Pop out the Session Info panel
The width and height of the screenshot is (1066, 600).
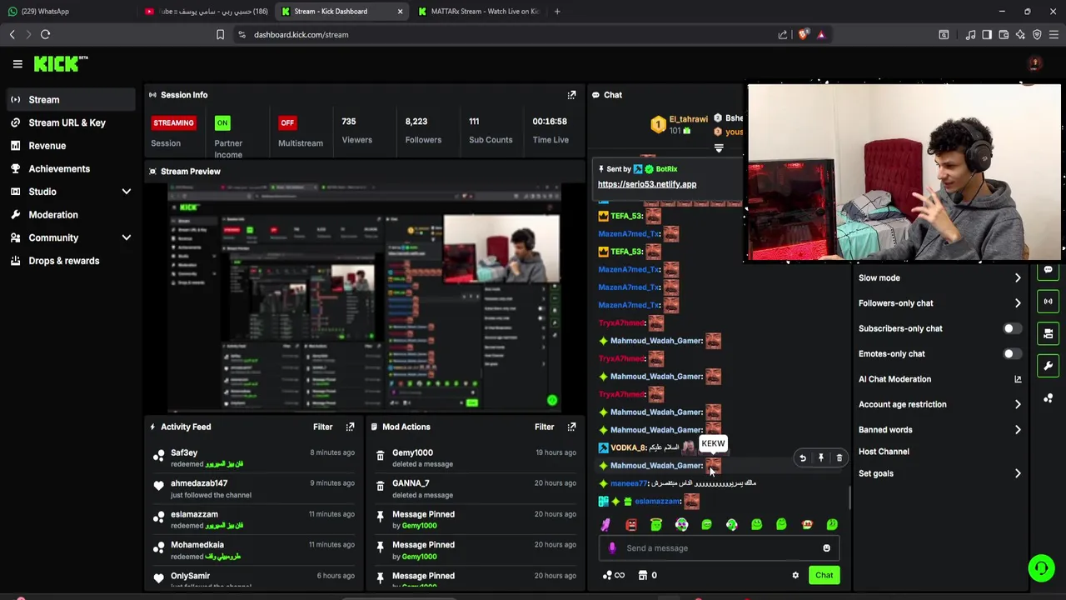pos(571,95)
